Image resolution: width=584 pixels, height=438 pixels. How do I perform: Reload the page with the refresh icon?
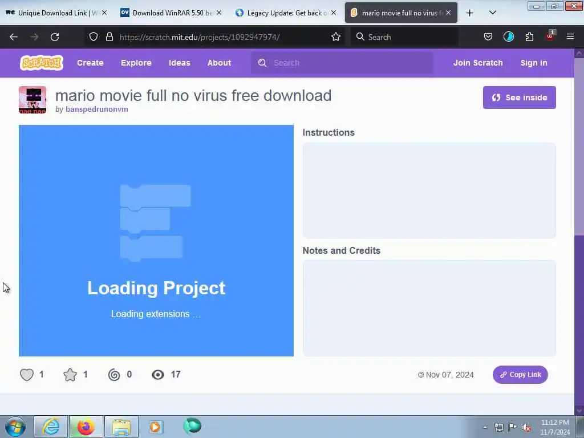pos(55,37)
